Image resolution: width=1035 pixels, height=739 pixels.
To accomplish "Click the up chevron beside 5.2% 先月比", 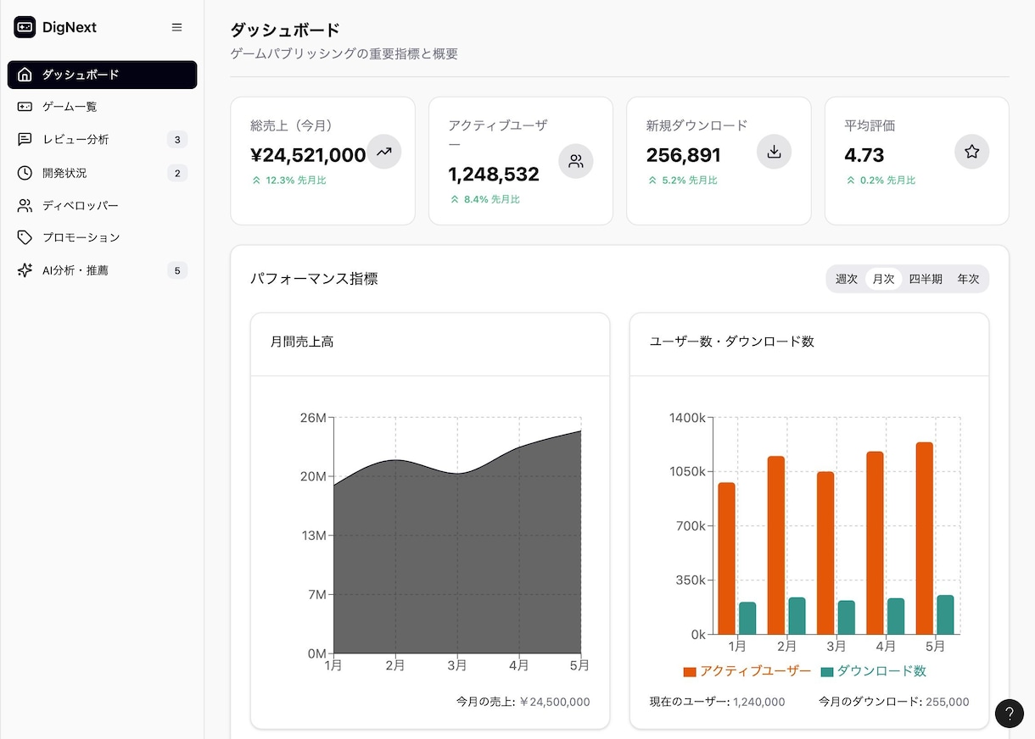I will tap(652, 181).
